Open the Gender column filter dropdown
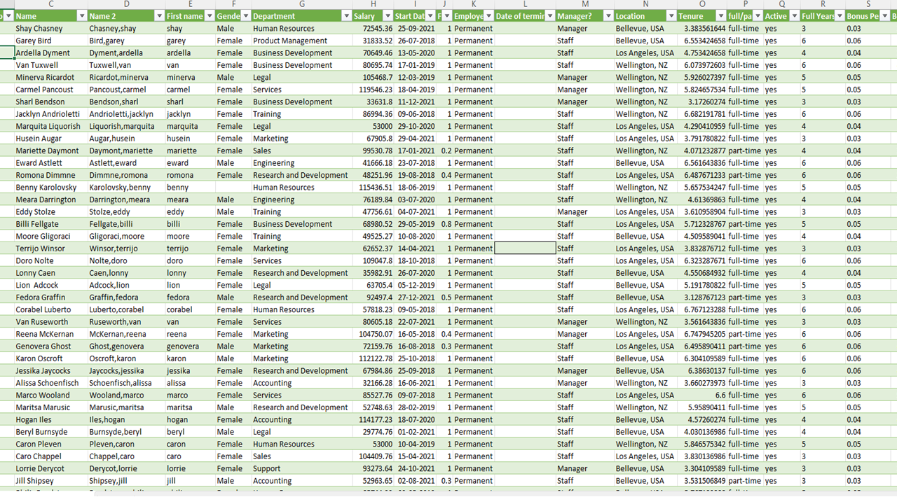Viewport: 897px width, 504px height. pos(246,16)
